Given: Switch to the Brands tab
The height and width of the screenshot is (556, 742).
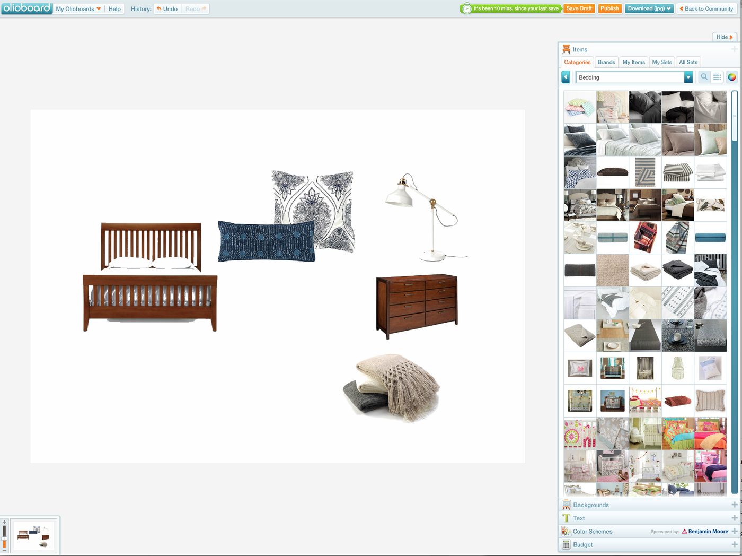Looking at the screenshot, I should 606,62.
